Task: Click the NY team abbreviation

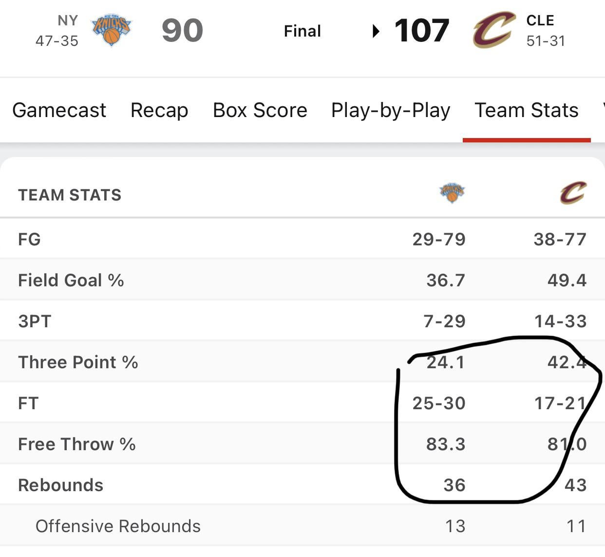Action: [68, 20]
